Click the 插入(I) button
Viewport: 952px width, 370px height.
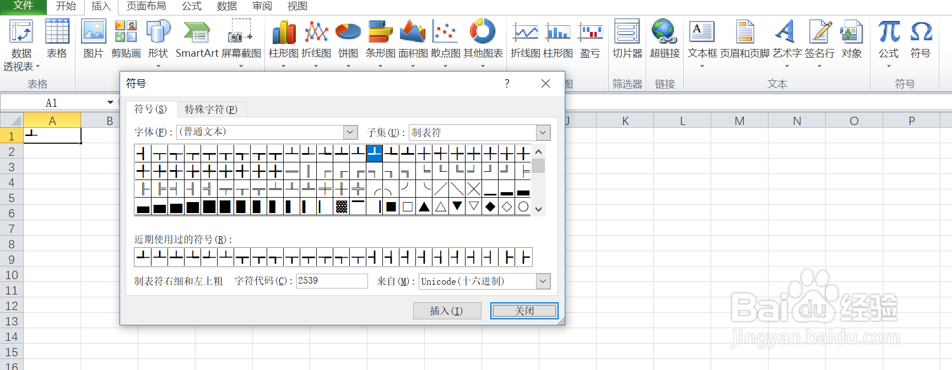click(x=447, y=311)
